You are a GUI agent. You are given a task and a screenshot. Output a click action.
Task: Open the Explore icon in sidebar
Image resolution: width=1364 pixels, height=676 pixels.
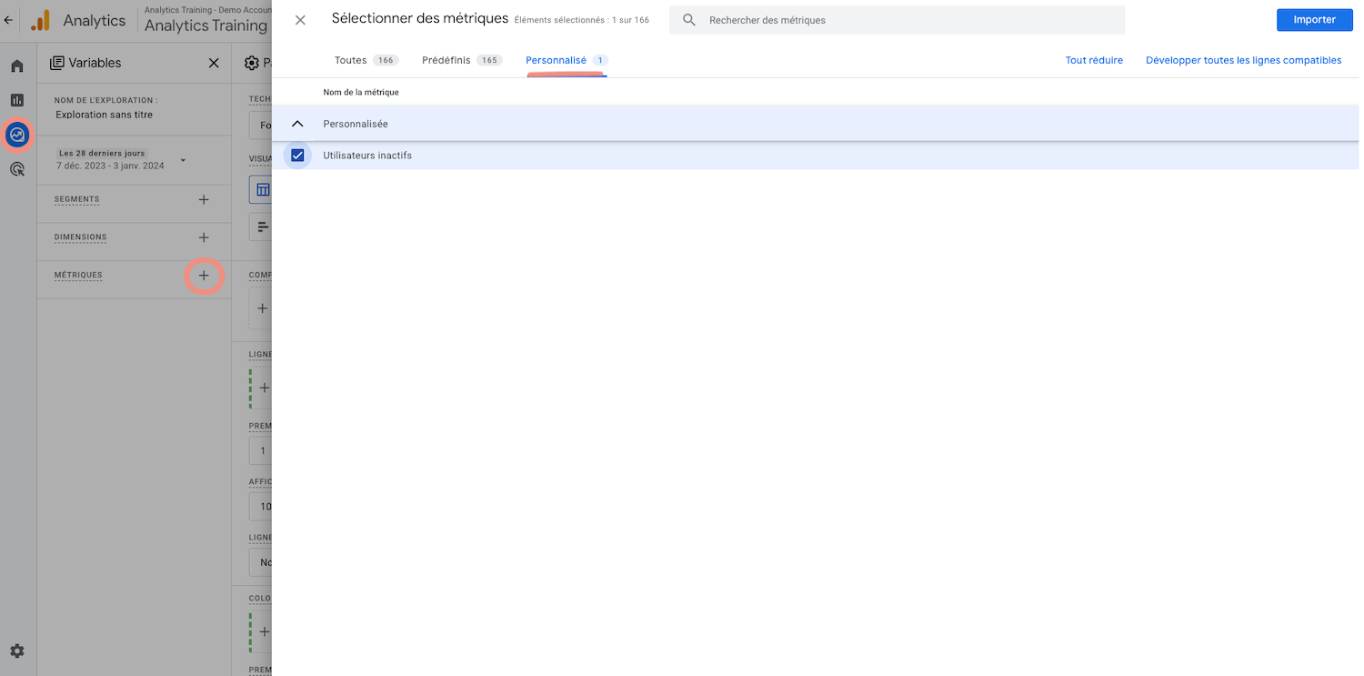click(x=17, y=136)
